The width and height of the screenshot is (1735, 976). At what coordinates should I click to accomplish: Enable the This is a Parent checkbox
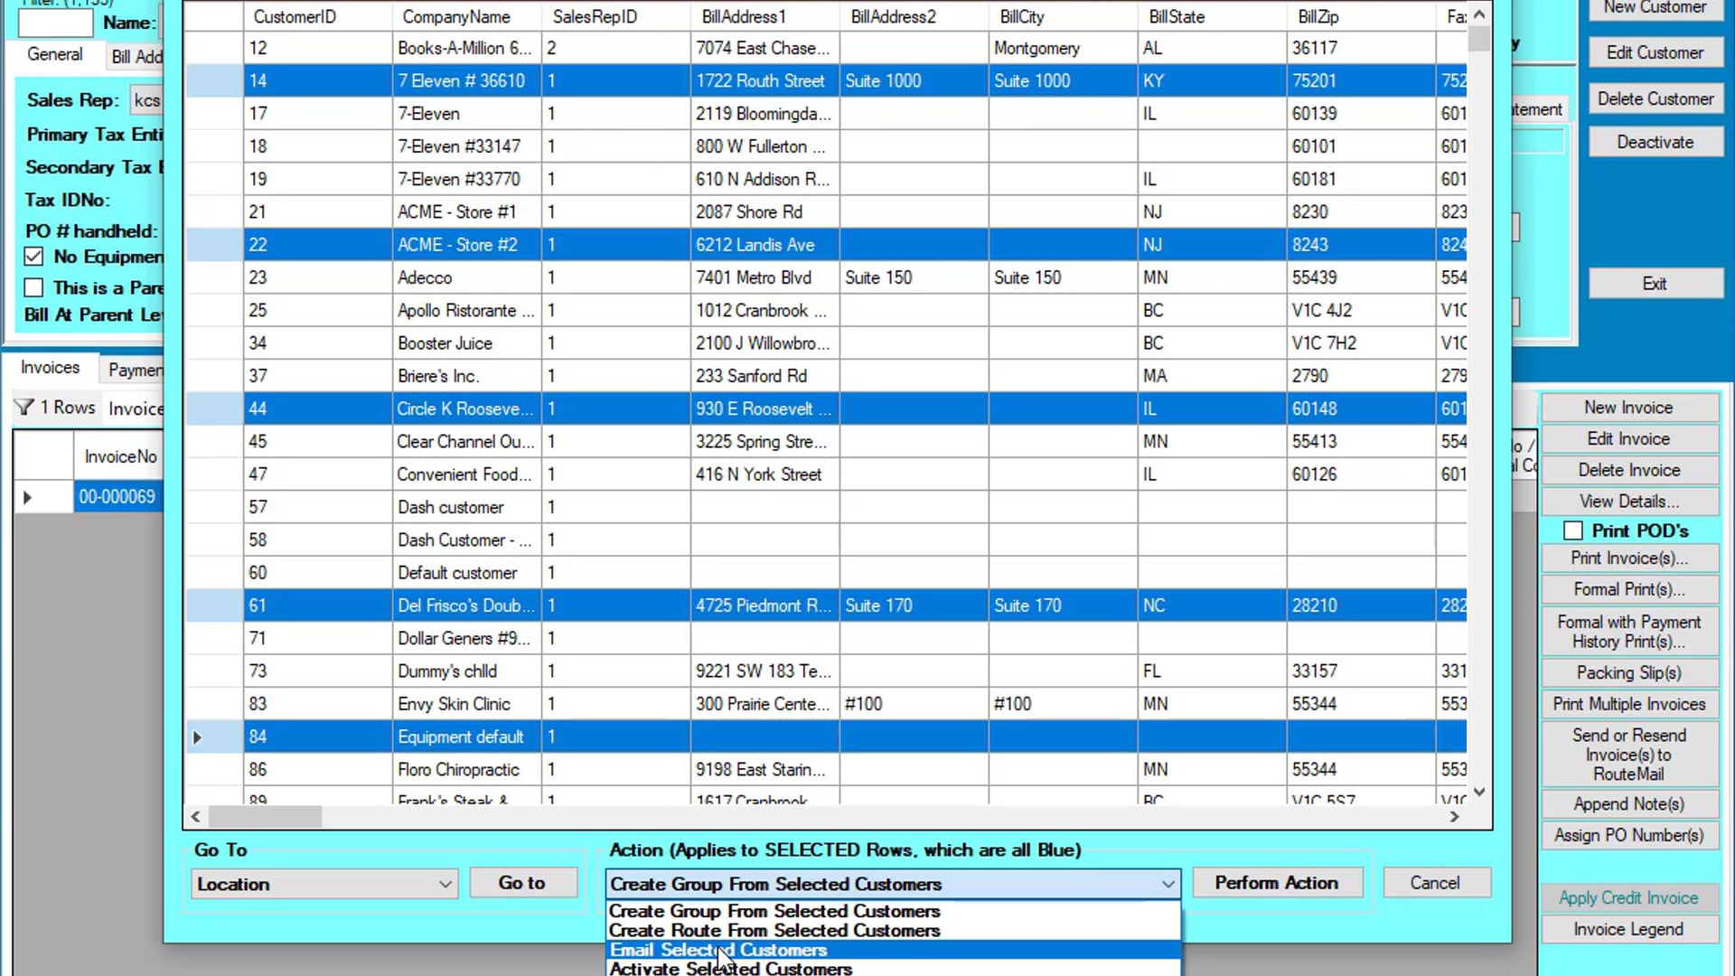33,288
